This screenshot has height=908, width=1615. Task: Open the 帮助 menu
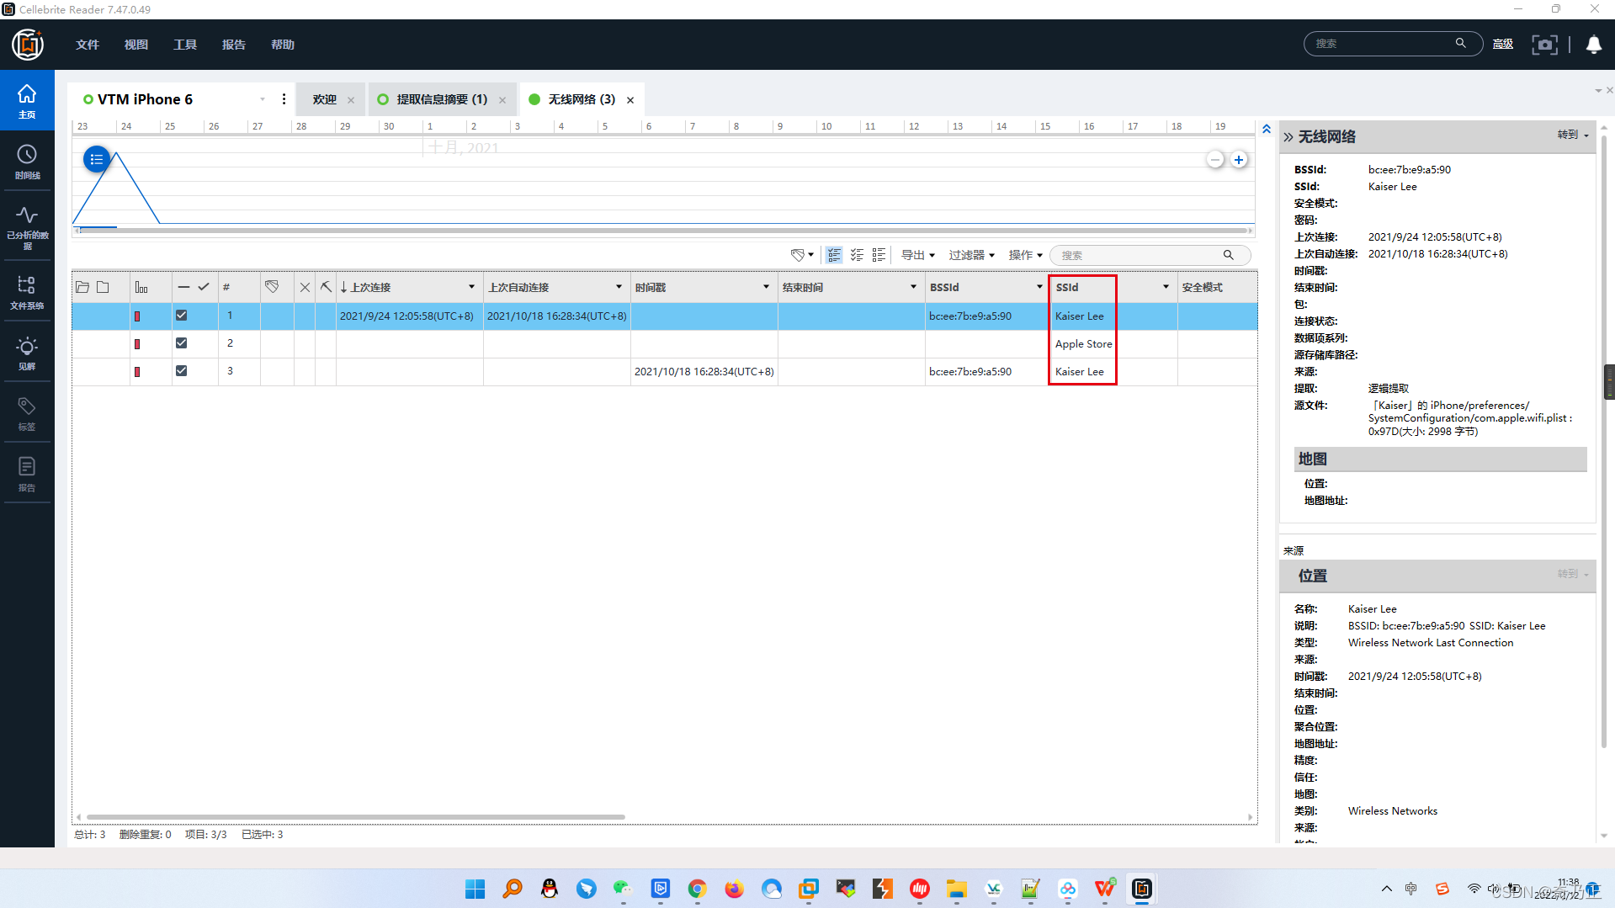click(283, 45)
